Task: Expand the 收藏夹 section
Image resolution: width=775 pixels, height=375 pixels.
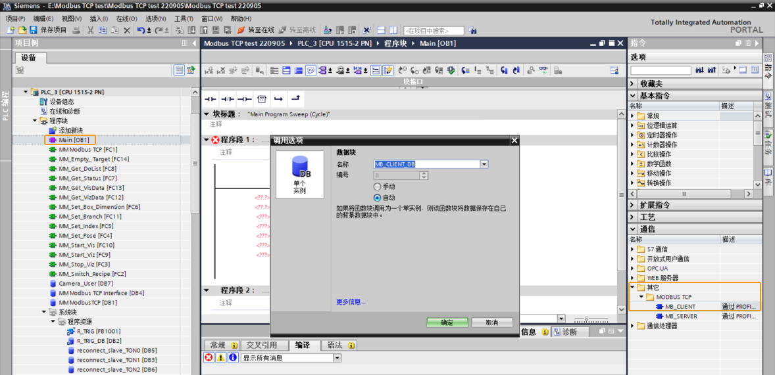Action: tap(633, 83)
